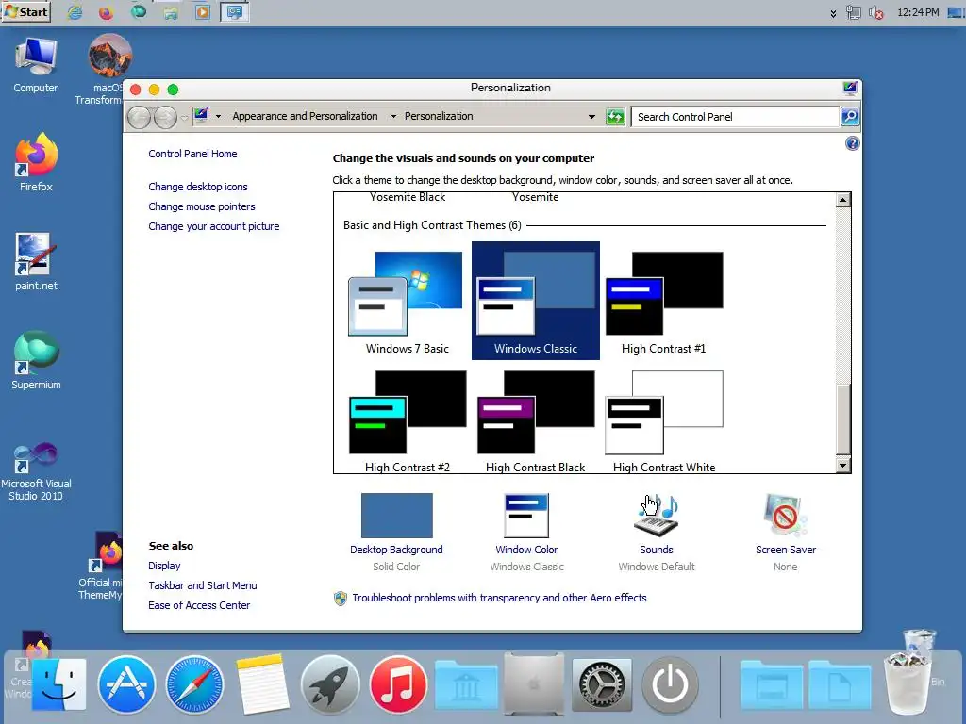Click the search magnifier button
Screen dimensions: 966x724
click(x=850, y=116)
